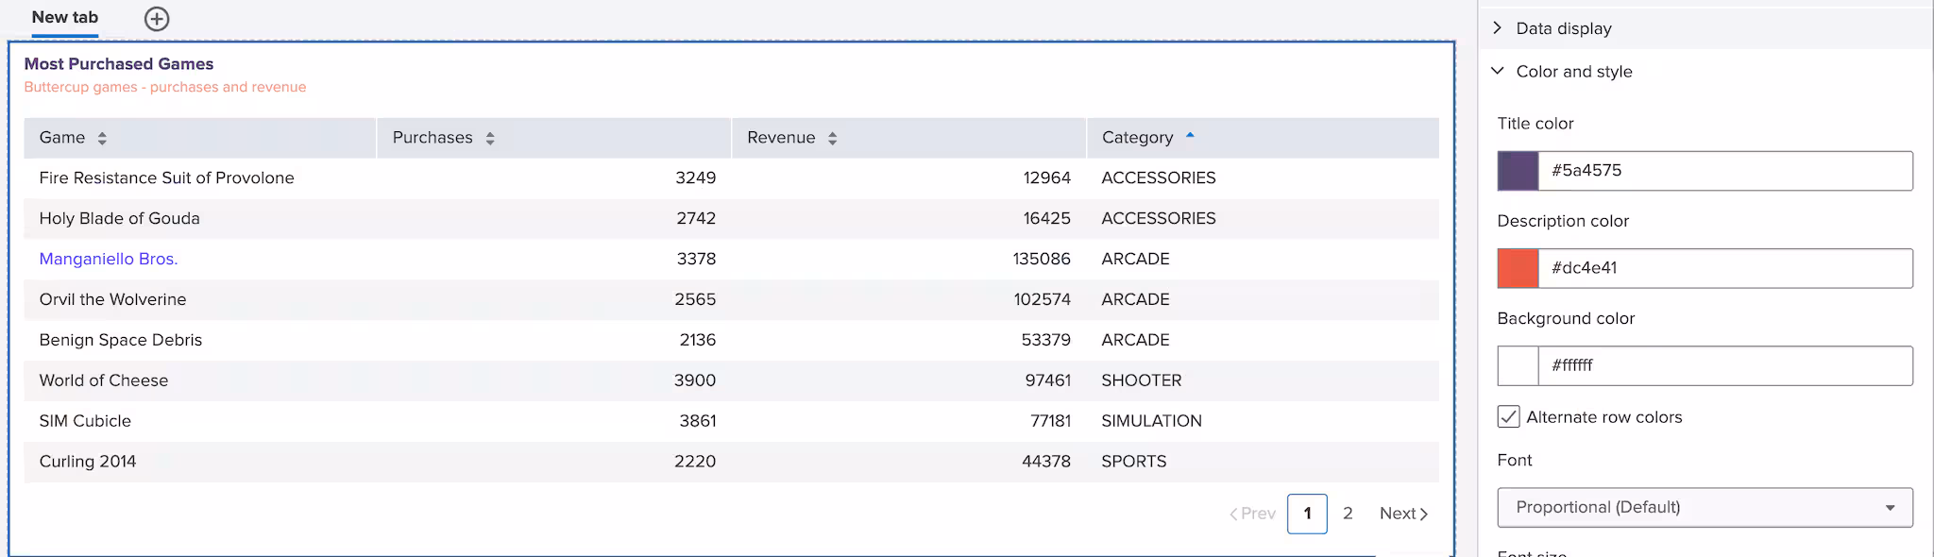Click the Background color white swatch
Screen dimensions: 1934x557
coord(1518,366)
